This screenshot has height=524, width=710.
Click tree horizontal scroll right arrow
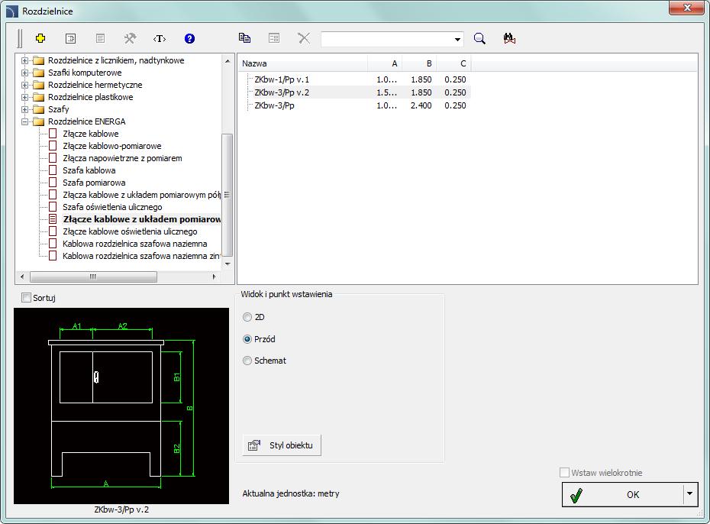point(215,277)
